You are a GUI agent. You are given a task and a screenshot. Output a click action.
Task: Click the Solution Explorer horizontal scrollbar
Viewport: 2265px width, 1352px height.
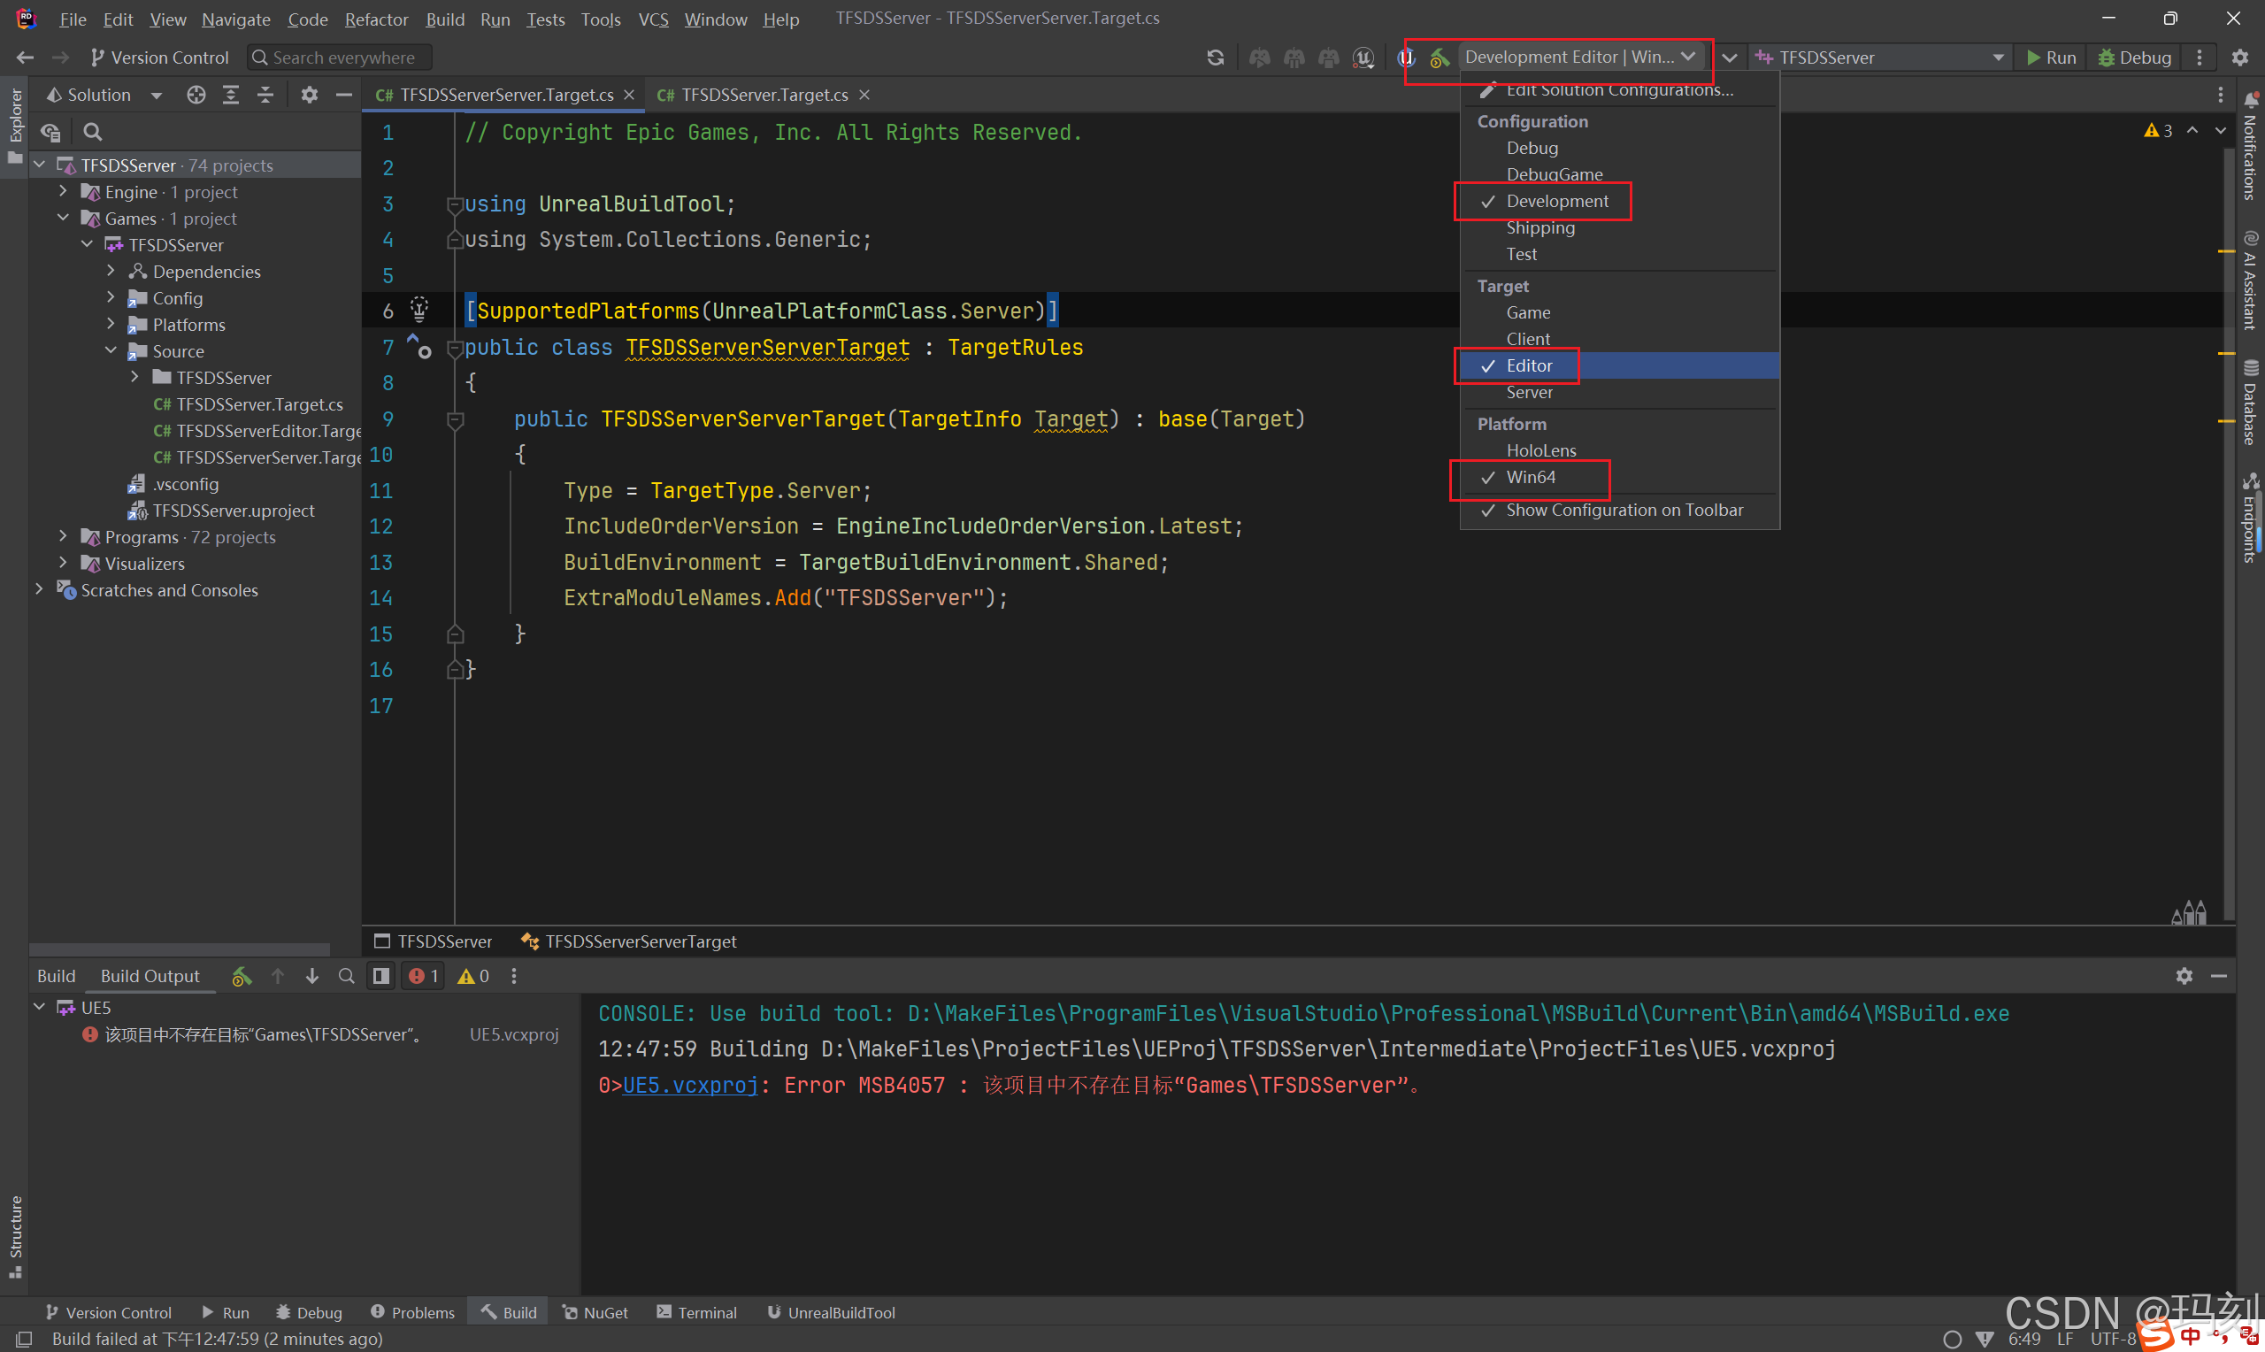[x=180, y=949]
